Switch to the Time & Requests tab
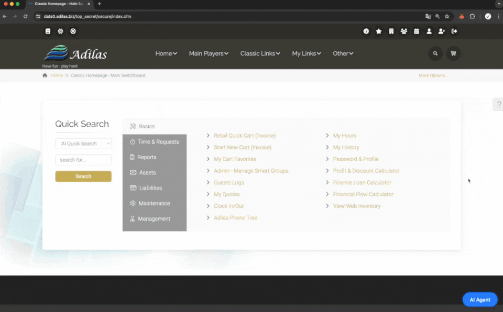Viewport: 503px width, 312px height. pos(158,142)
